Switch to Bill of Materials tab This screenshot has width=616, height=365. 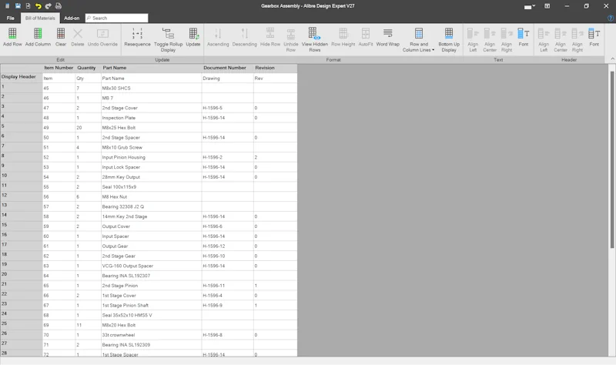tap(40, 18)
